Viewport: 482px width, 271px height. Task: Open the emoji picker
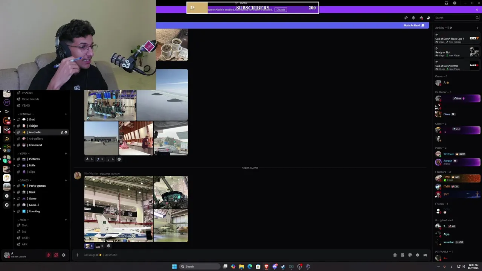417,255
